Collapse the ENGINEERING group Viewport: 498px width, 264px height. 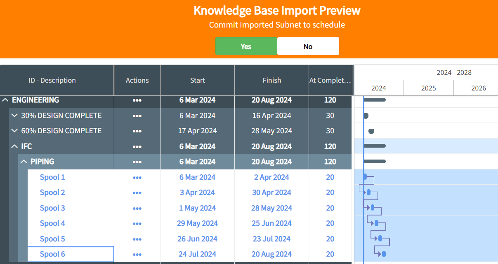[5, 100]
